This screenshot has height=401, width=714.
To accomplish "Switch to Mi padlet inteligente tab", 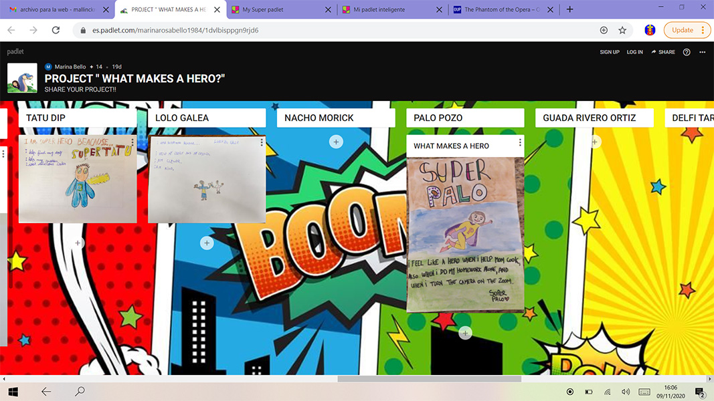I will point(391,10).
